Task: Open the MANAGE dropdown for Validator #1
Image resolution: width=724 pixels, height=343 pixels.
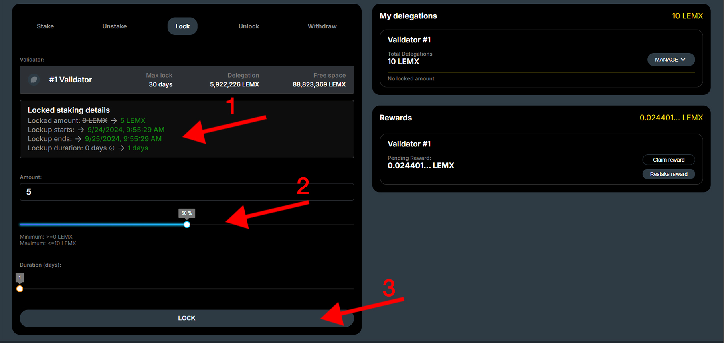Action: coord(671,60)
